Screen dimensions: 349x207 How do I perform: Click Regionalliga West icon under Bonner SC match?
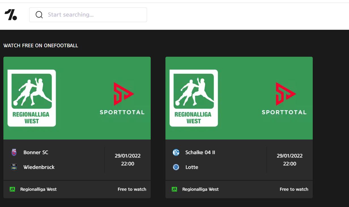pos(12,189)
